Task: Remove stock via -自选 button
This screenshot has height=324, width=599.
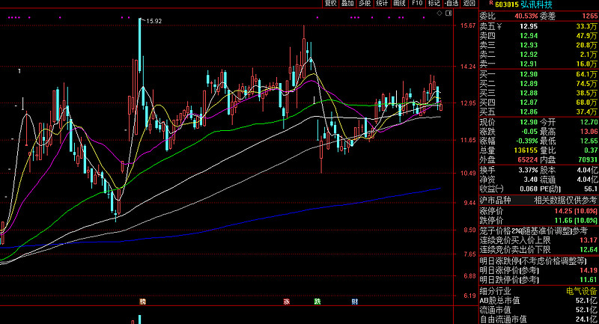Action: pyautogui.click(x=451, y=4)
